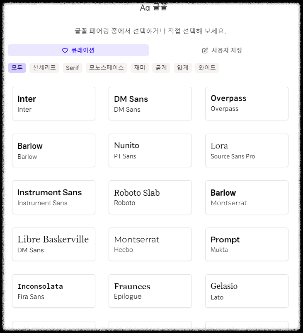
Task: Toggle the Serif filter chip
Action: [x=72, y=67]
